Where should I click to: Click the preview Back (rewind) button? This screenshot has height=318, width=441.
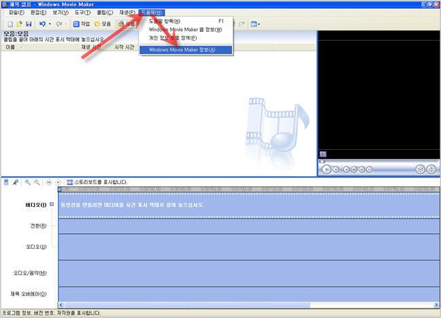[x=347, y=170]
